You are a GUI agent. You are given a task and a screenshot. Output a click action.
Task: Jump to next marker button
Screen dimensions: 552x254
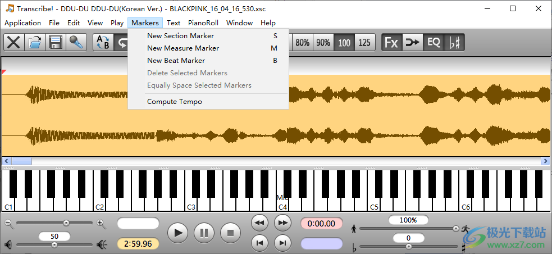[x=282, y=243]
